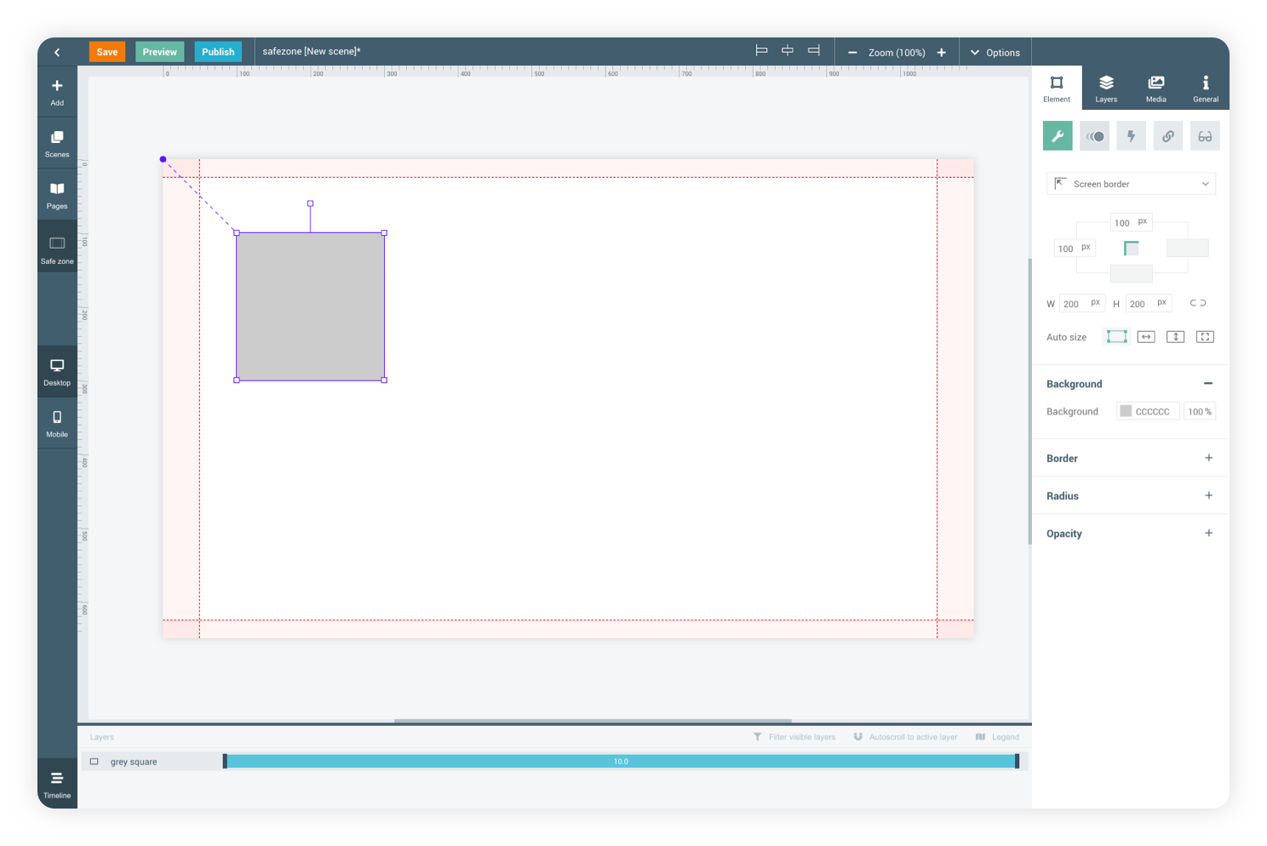The height and width of the screenshot is (846, 1267).
Task: Click the link chain icon
Action: point(1167,136)
